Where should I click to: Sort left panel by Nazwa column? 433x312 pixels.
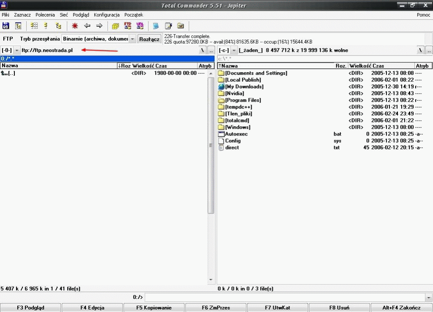(x=59, y=65)
